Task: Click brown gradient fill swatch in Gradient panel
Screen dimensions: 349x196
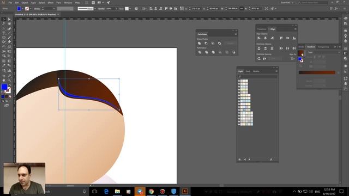Action: click(300, 53)
